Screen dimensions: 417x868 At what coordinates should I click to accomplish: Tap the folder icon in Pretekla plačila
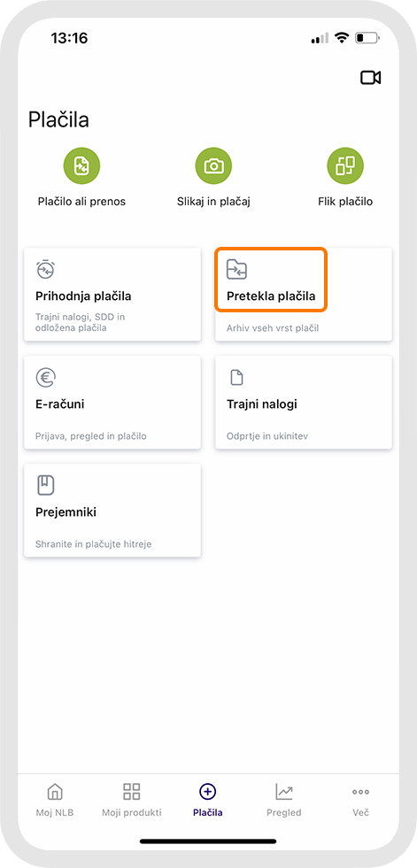click(x=237, y=270)
